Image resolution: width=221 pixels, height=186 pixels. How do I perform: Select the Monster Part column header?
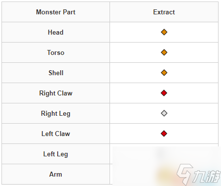point(56,12)
